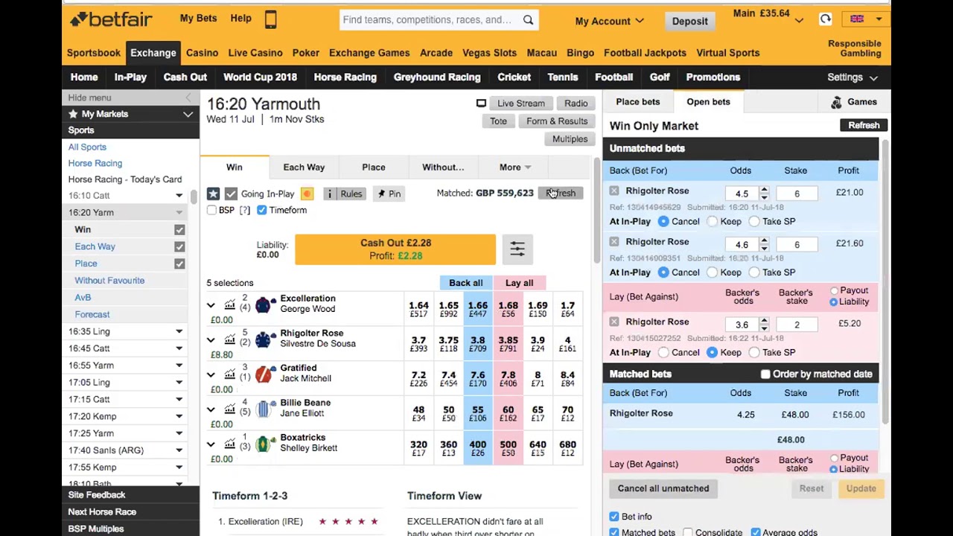The width and height of the screenshot is (953, 536).
Task: Expand the 17:20 Kemp race in sidebar
Action: coord(179,416)
